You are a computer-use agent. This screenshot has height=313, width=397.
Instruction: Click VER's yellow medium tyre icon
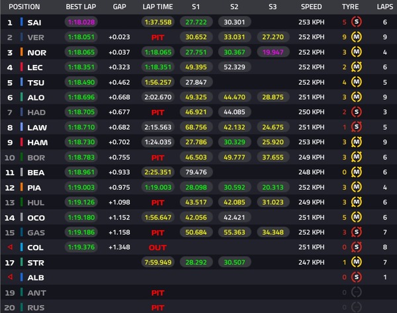(357, 37)
